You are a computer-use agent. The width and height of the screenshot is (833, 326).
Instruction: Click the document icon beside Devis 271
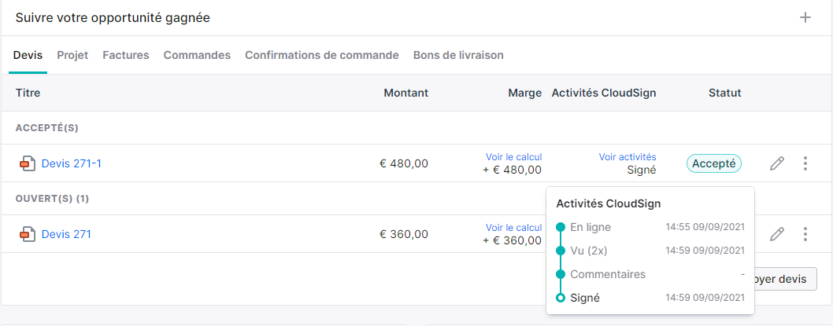point(28,234)
